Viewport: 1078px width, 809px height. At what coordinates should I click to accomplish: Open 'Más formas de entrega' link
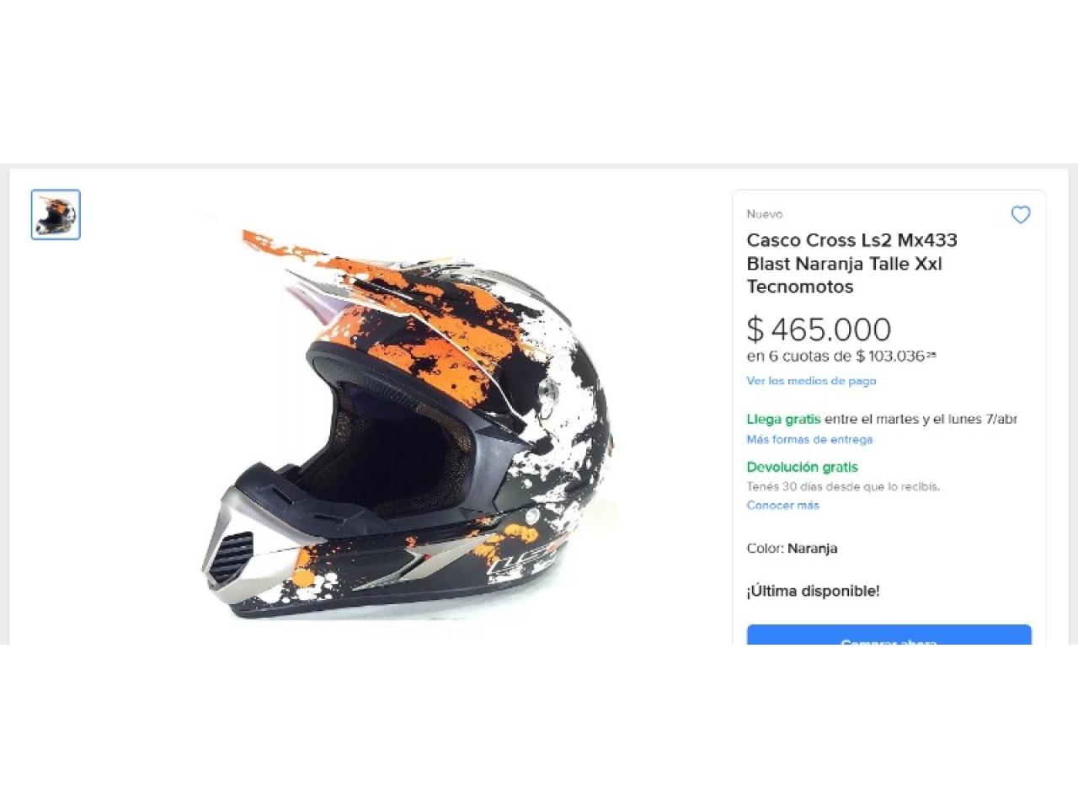click(809, 439)
